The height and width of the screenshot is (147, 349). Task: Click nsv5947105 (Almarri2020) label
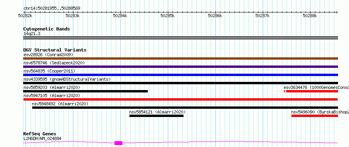click(x=52, y=96)
